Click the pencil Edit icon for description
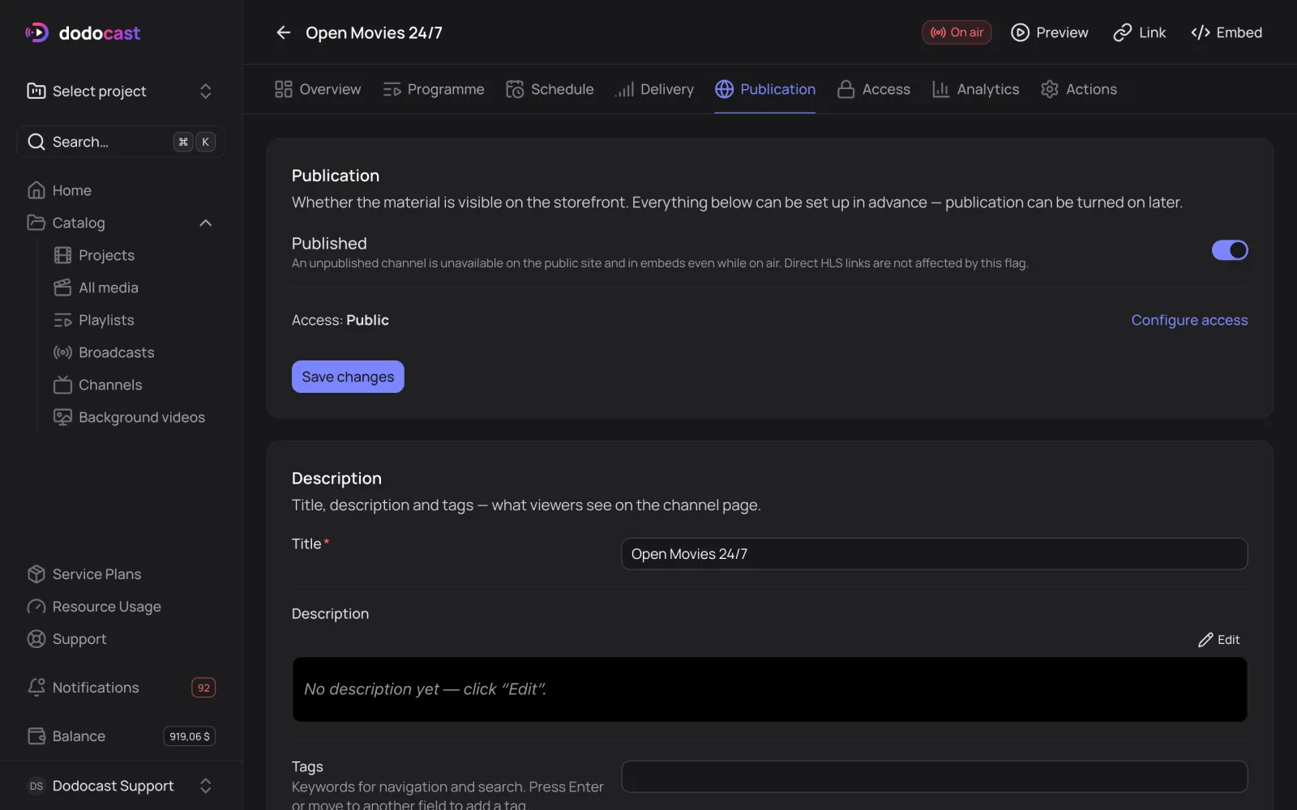Viewport: 1297px width, 810px height. pyautogui.click(x=1205, y=640)
